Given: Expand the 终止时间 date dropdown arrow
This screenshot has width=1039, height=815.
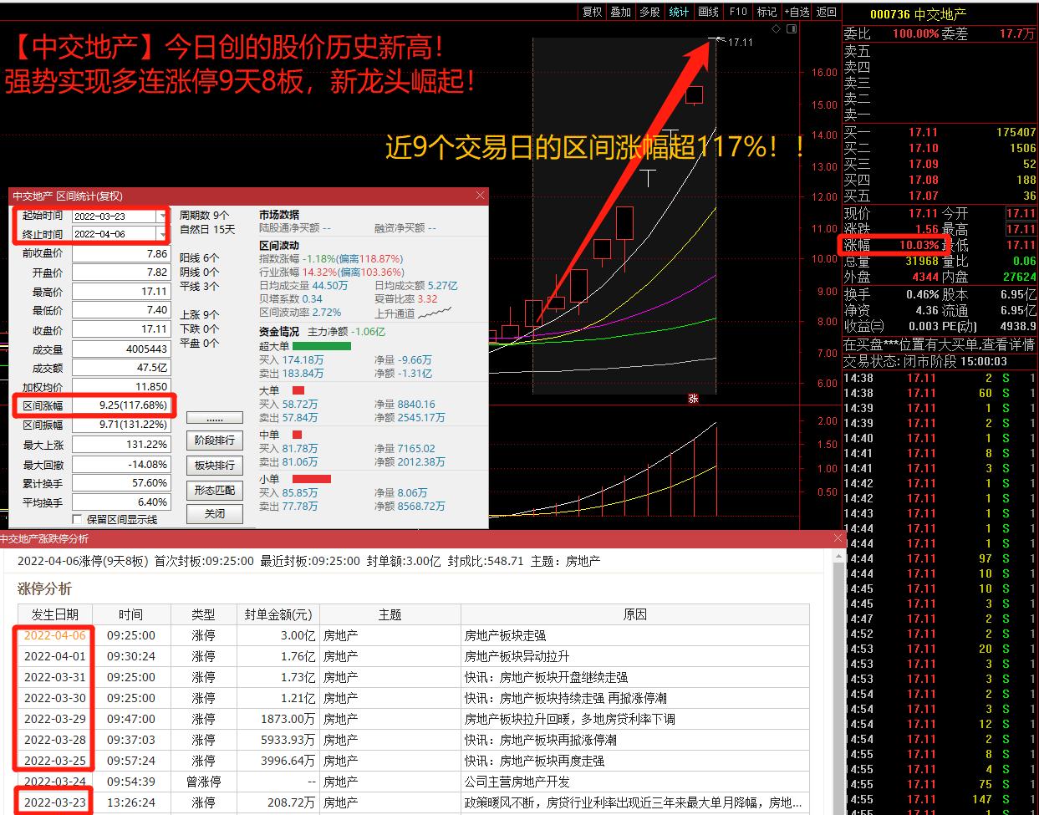Looking at the screenshot, I should click(x=162, y=234).
